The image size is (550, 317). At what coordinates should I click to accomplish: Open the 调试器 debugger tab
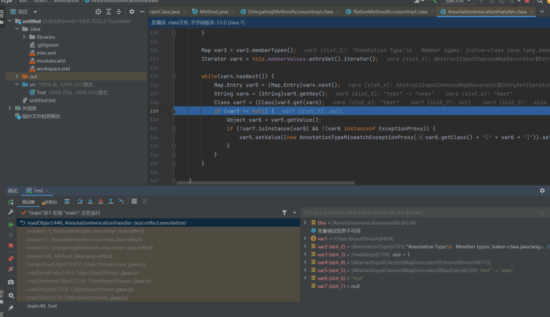click(28, 202)
